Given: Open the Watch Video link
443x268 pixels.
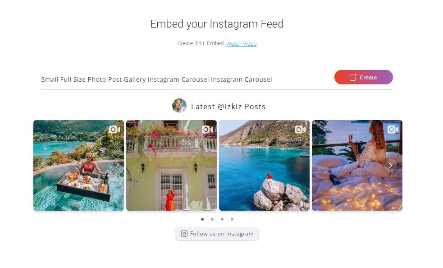Looking at the screenshot, I should click(241, 44).
